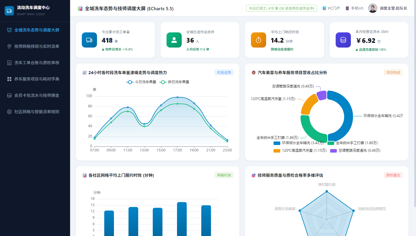Click the truck logo icon of 流动洗车调度中心
Image resolution: width=416 pixels, height=236 pixels.
(9, 11)
